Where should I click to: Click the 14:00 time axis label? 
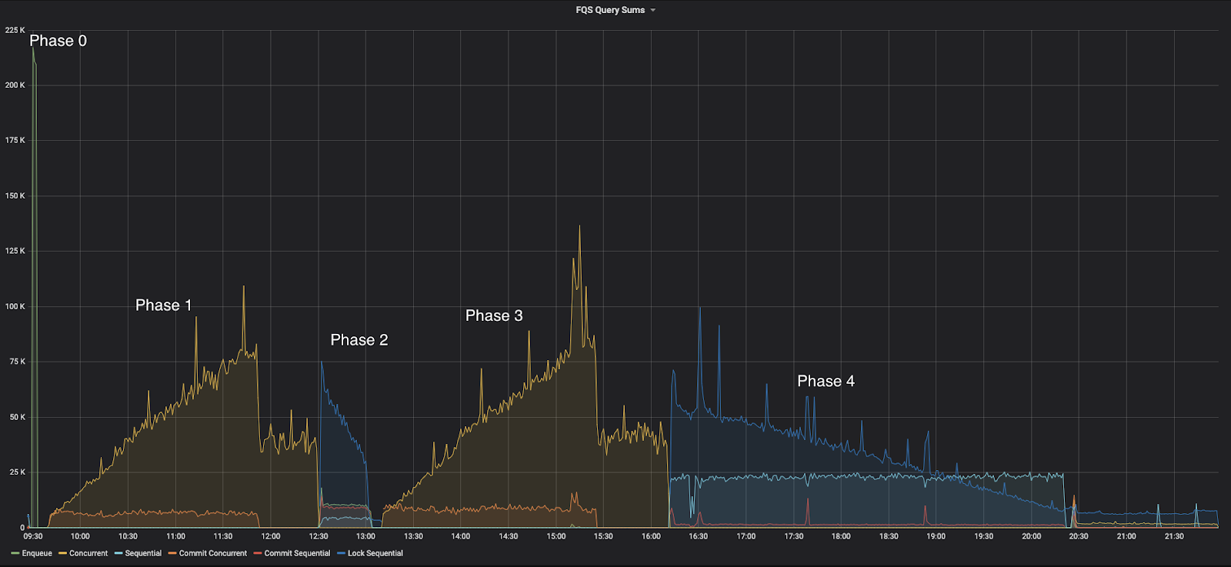coord(461,536)
